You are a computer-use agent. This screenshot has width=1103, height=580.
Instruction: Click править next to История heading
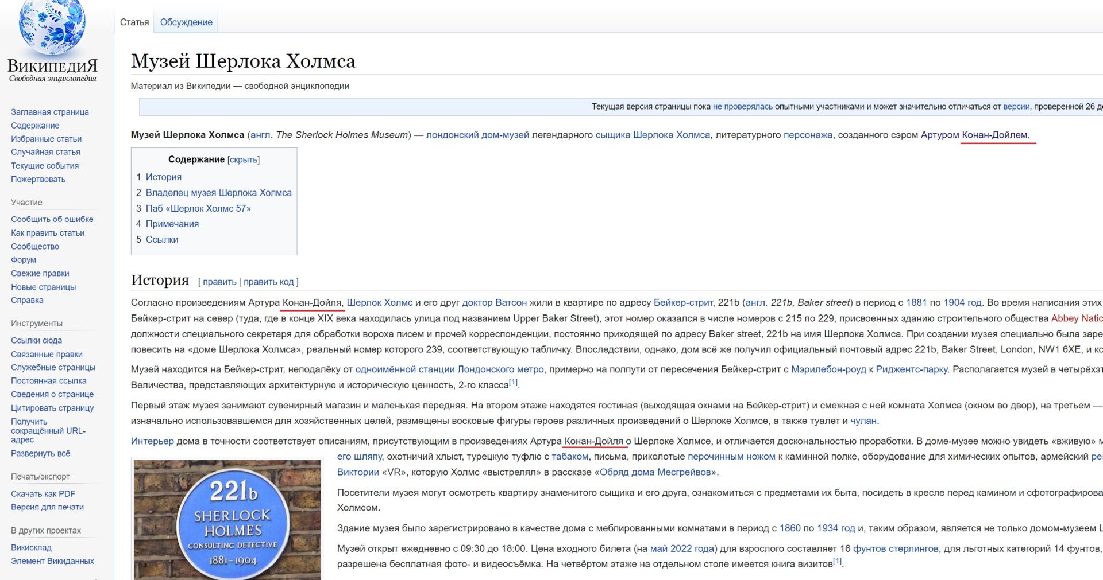(219, 282)
